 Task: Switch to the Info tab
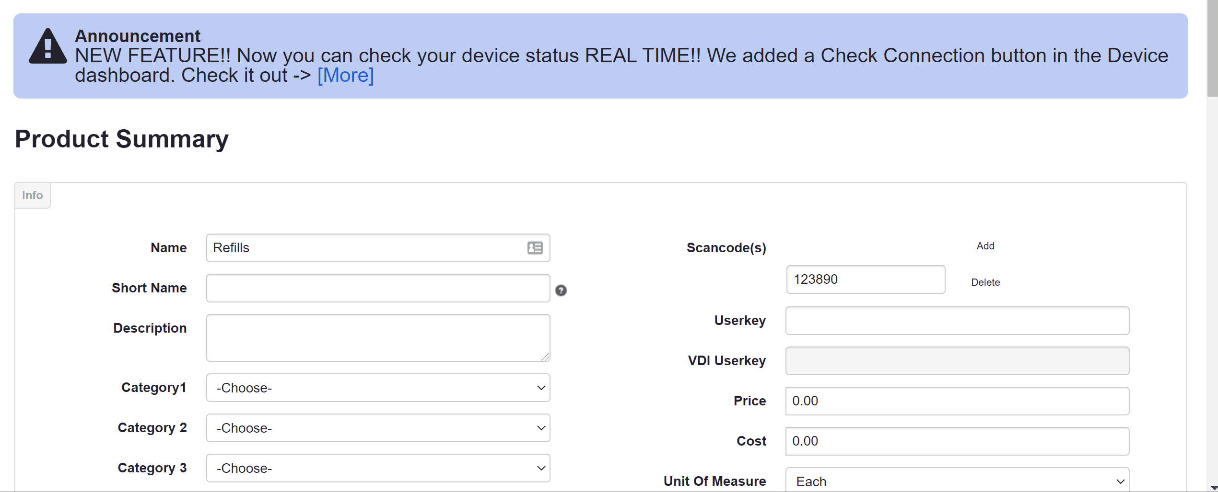[x=33, y=195]
